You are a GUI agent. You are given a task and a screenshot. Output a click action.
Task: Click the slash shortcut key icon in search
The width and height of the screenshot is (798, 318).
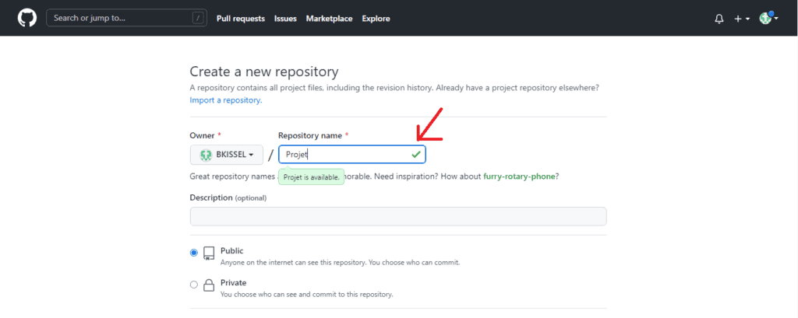point(197,18)
